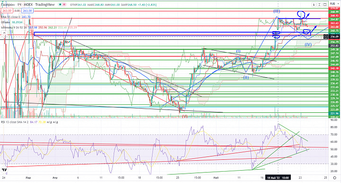Click the blue 263.00 buy button
Viewport: 341px width, 183px height.
(27, 10)
